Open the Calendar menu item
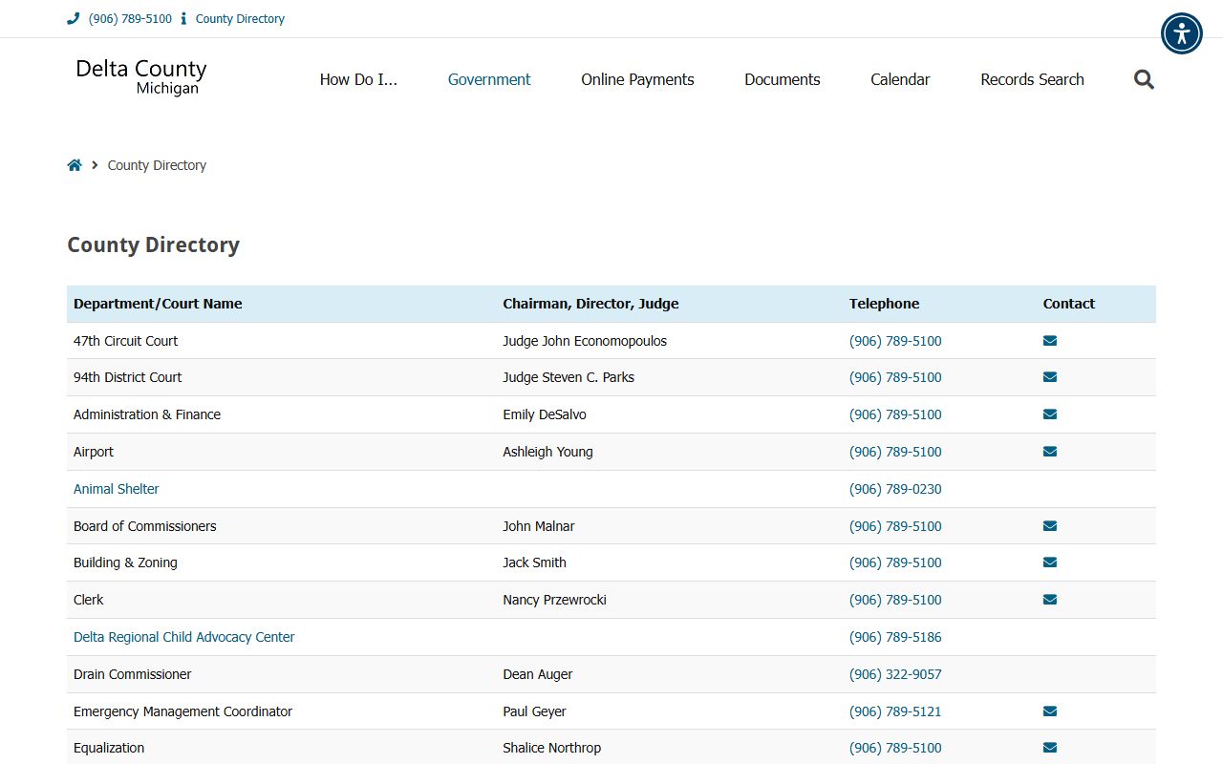This screenshot has width=1223, height=764. coord(900,79)
